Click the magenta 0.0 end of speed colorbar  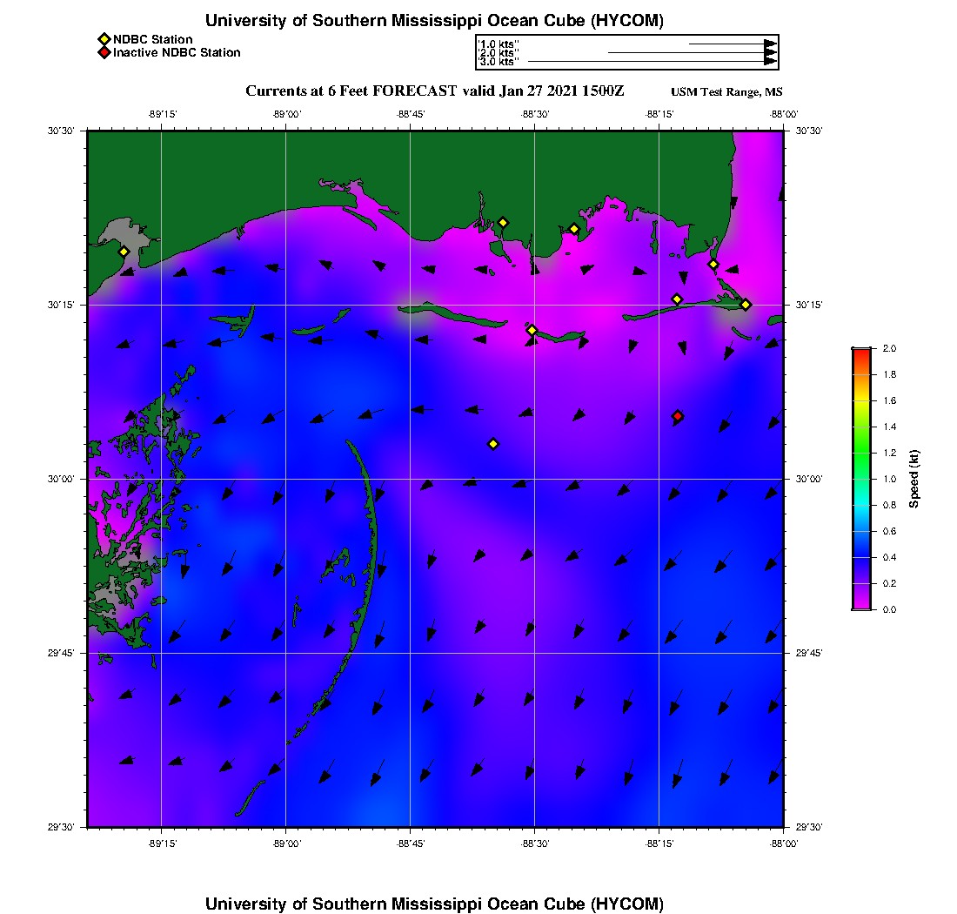tap(862, 605)
